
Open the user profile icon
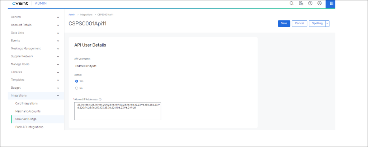coord(320,3)
